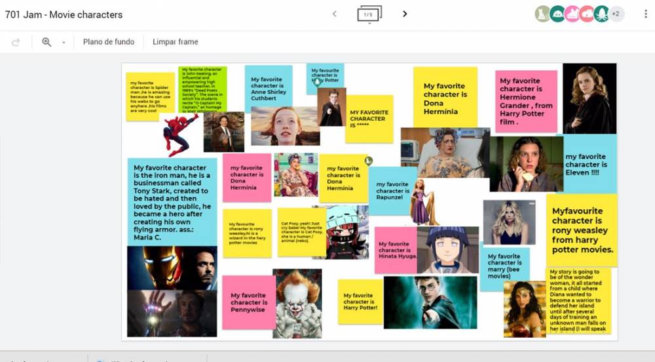
Task: Select the blue 'Eleven !!!!' sticky note
Action: pyautogui.click(x=589, y=163)
